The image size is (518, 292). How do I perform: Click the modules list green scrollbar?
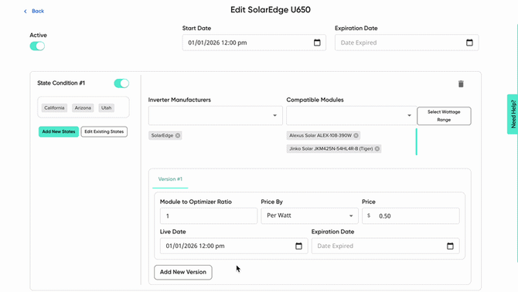[416, 142]
